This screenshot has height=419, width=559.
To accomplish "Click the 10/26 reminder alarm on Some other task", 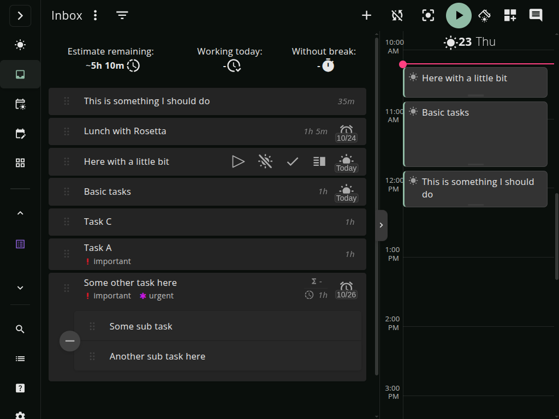I will (x=346, y=289).
